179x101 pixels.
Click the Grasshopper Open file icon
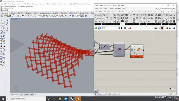[96, 28]
